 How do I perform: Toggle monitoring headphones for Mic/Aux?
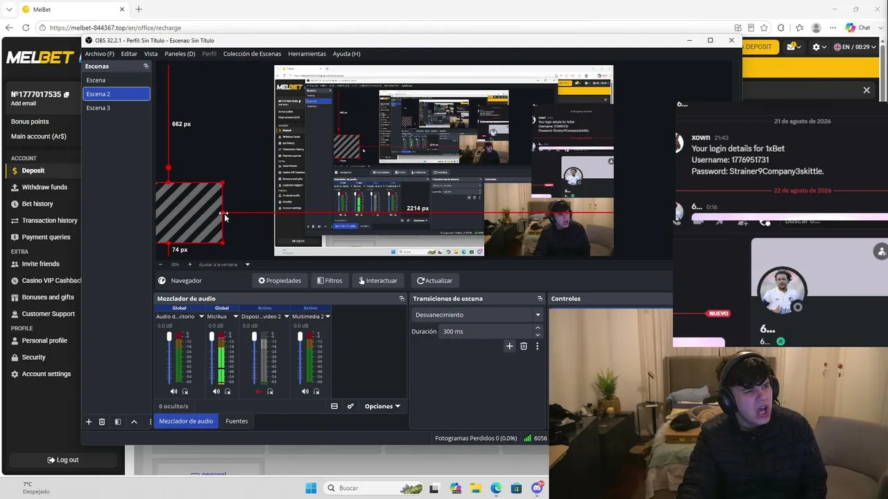click(228, 392)
